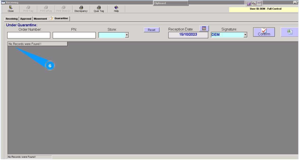Click the tools icon in the top-right toolbar
The image size is (299, 160).
254,3
